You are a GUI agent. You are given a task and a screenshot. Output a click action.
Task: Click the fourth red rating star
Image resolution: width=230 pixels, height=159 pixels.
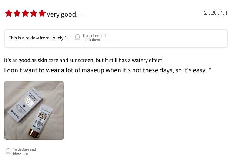(x=34, y=13)
